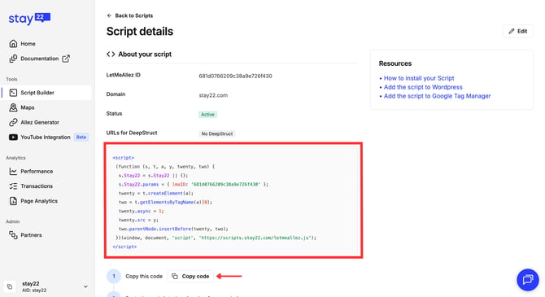Click the Allez Generator link icon

point(13,122)
